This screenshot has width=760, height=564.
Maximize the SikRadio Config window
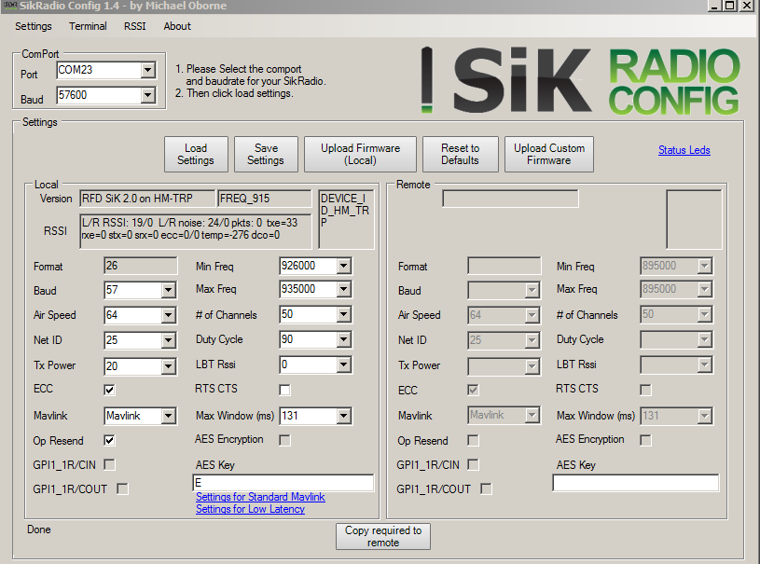[x=729, y=6]
